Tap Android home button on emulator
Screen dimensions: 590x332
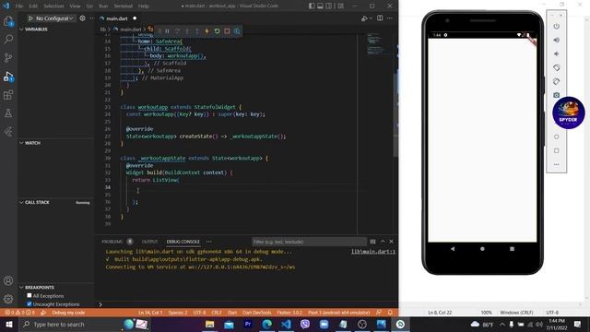(482, 249)
